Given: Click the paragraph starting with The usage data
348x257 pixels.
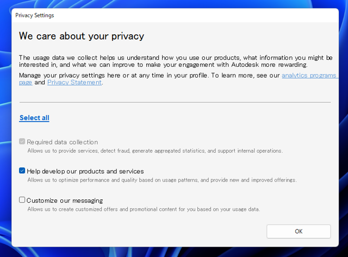Looking at the screenshot, I should pos(174,61).
